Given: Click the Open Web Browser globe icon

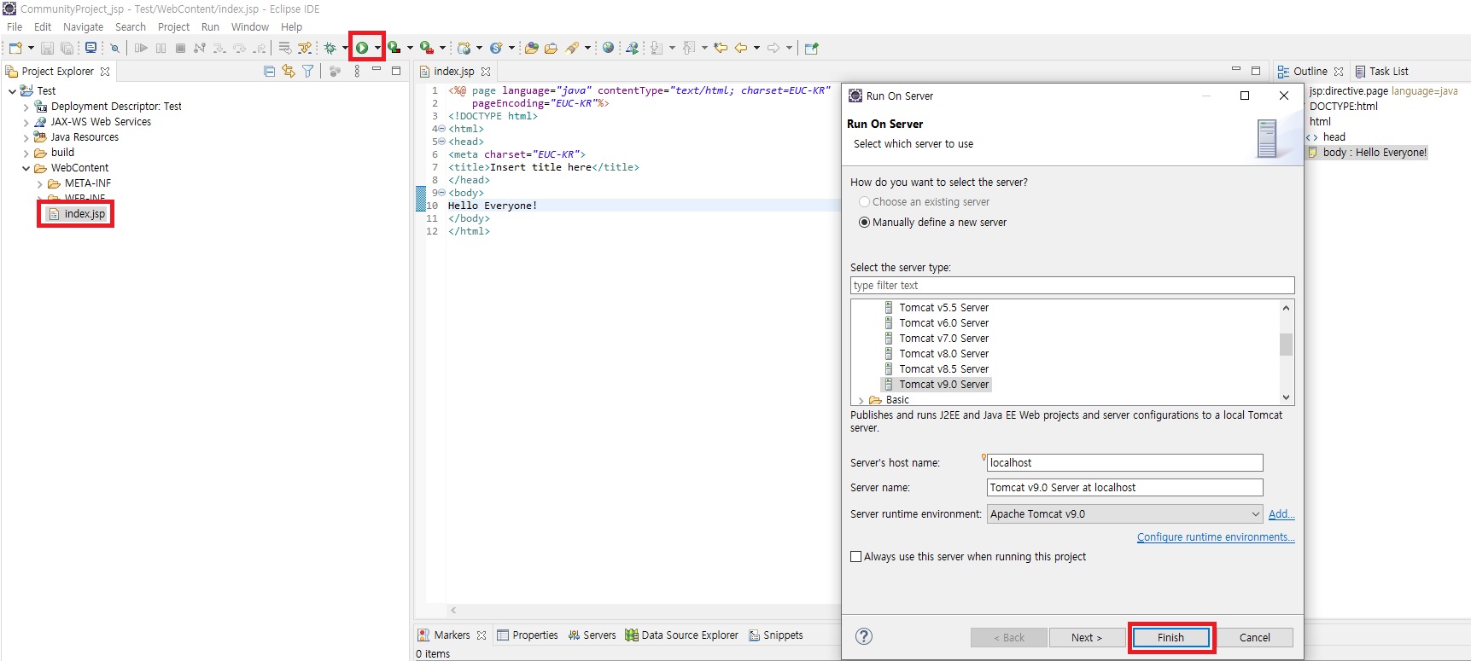Looking at the screenshot, I should click(608, 48).
